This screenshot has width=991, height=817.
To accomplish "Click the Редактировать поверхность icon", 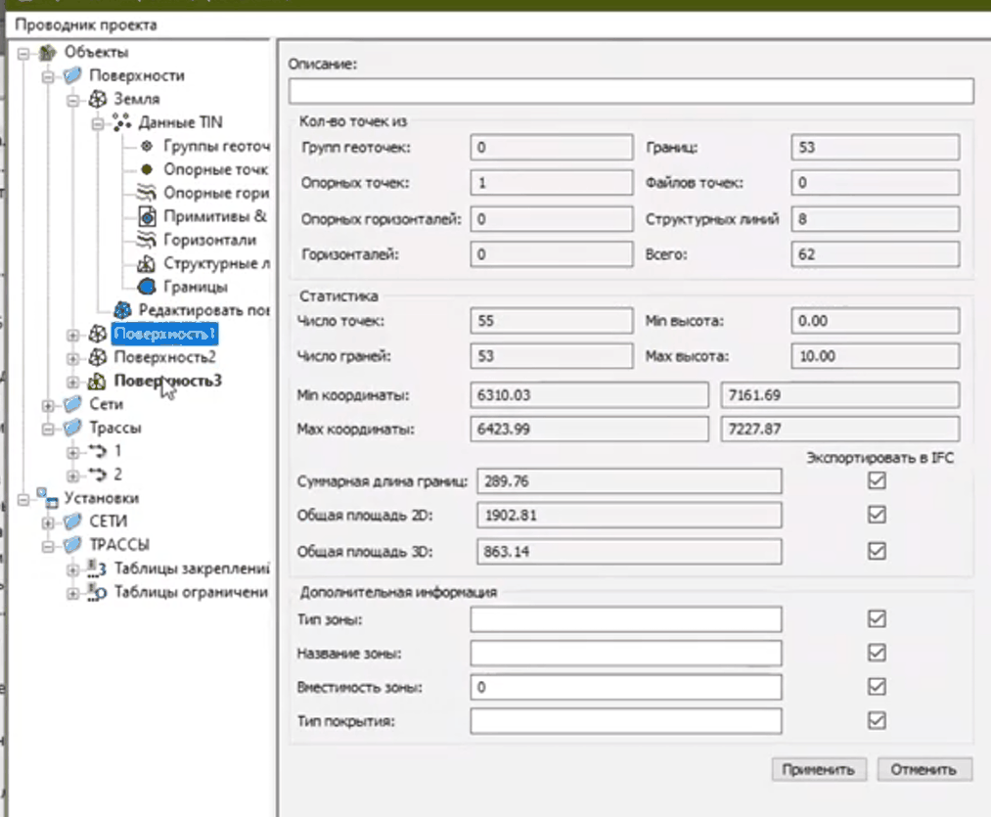I will tap(122, 310).
